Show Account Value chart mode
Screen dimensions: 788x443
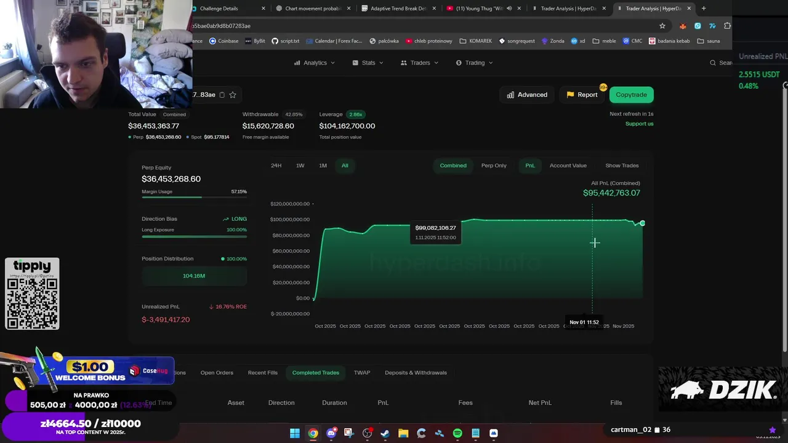tap(568, 166)
